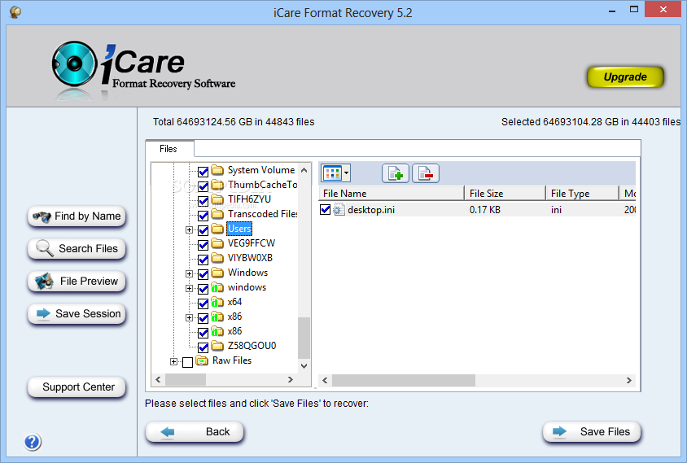Image resolution: width=687 pixels, height=463 pixels.
Task: Click the app icon in the title bar
Action: [15, 12]
